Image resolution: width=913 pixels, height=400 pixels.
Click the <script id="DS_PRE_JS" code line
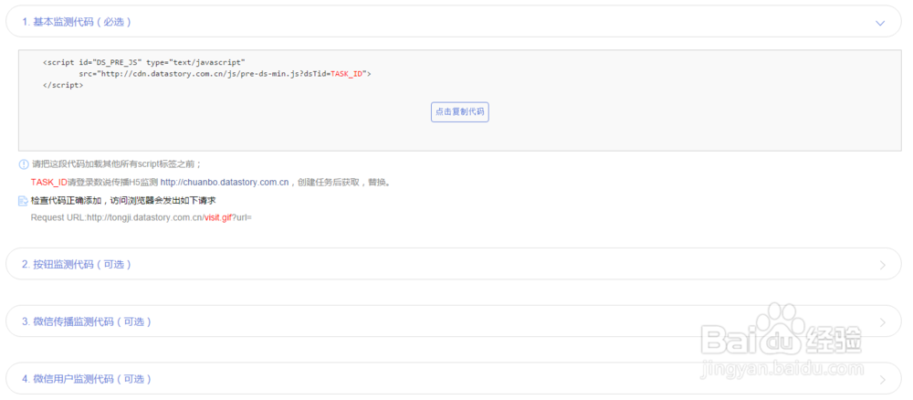pos(144,62)
